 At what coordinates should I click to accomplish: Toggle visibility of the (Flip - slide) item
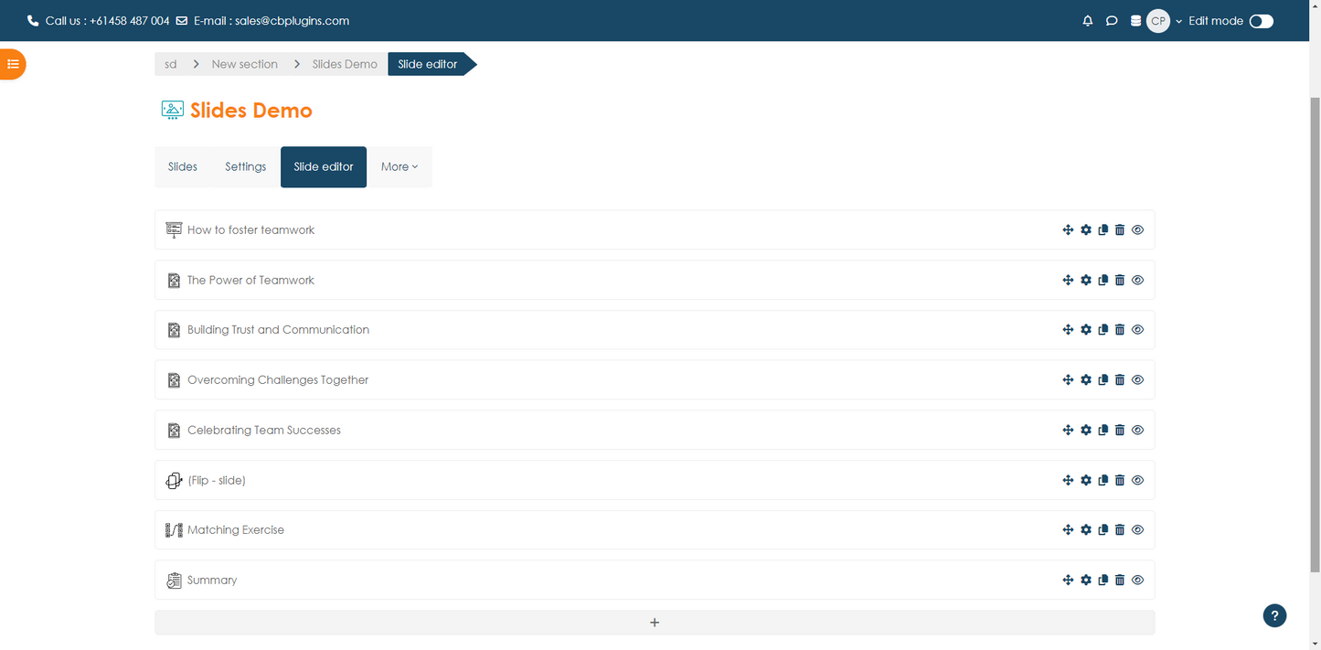click(x=1138, y=480)
